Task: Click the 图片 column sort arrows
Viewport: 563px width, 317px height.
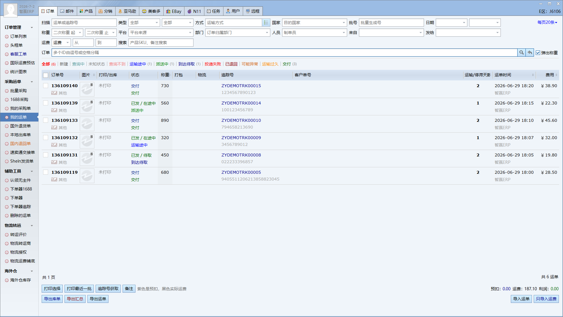Action: (x=94, y=75)
